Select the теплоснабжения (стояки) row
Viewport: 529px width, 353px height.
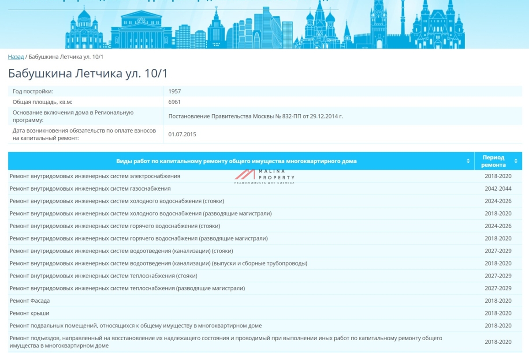click(x=103, y=276)
